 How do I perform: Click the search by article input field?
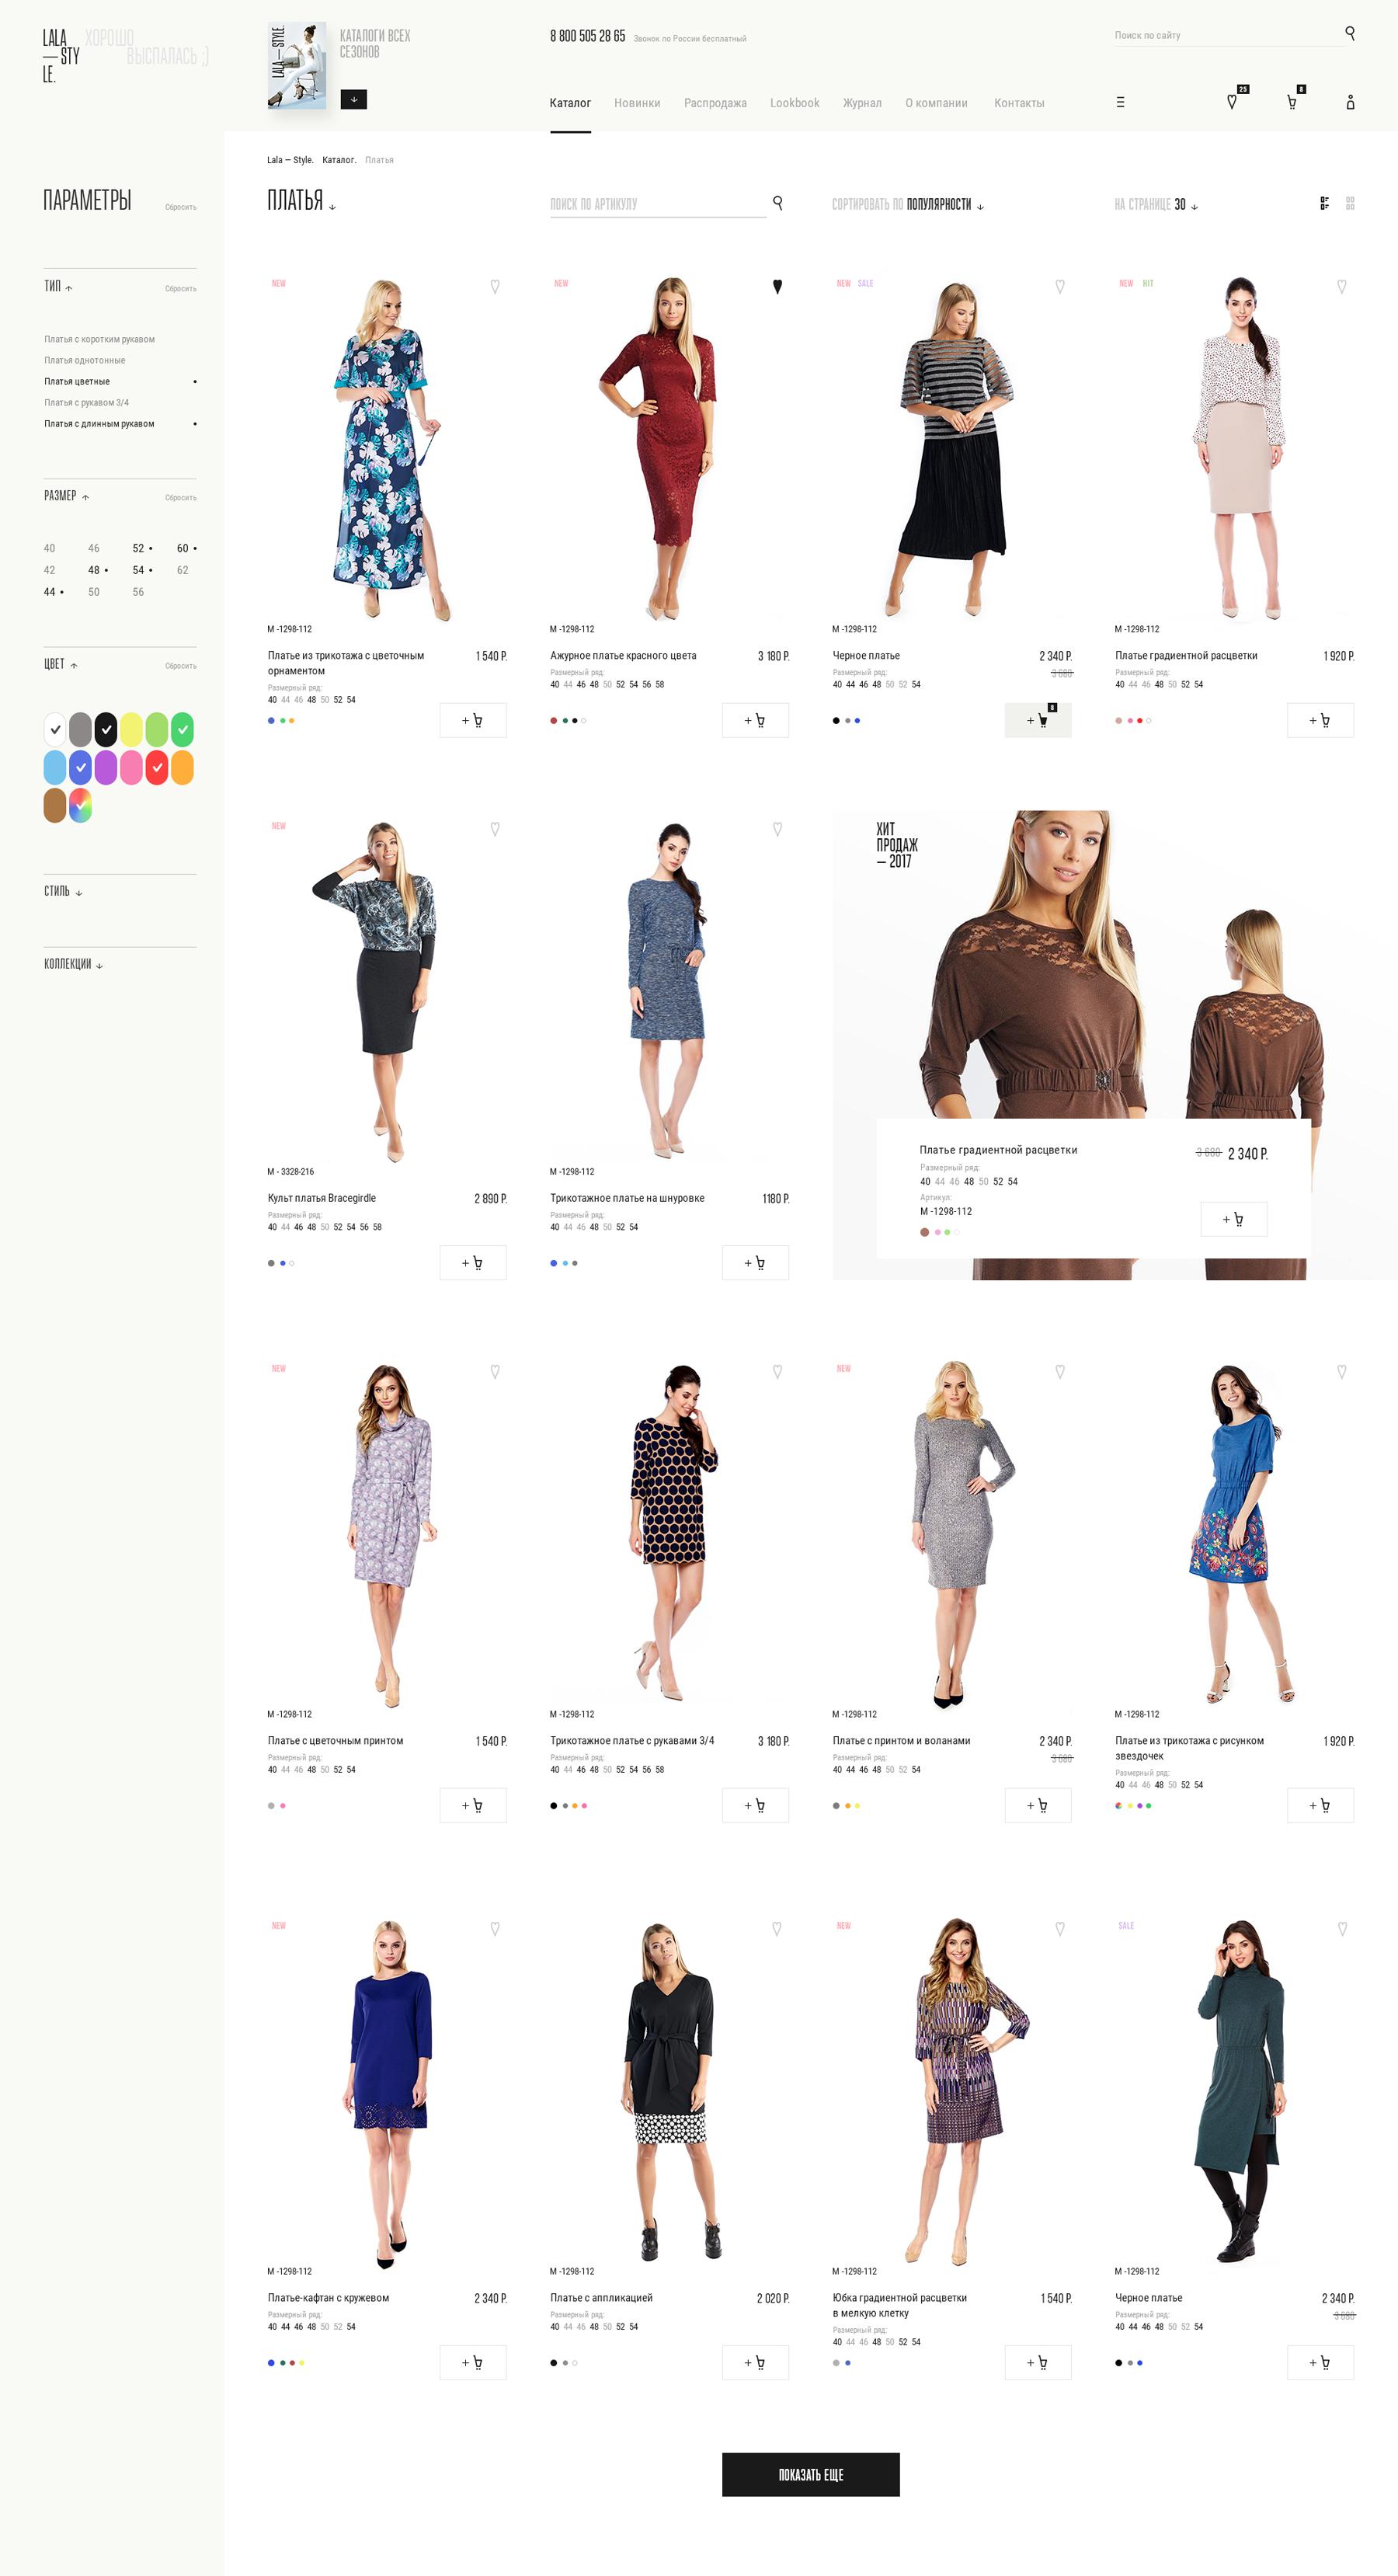coord(655,204)
